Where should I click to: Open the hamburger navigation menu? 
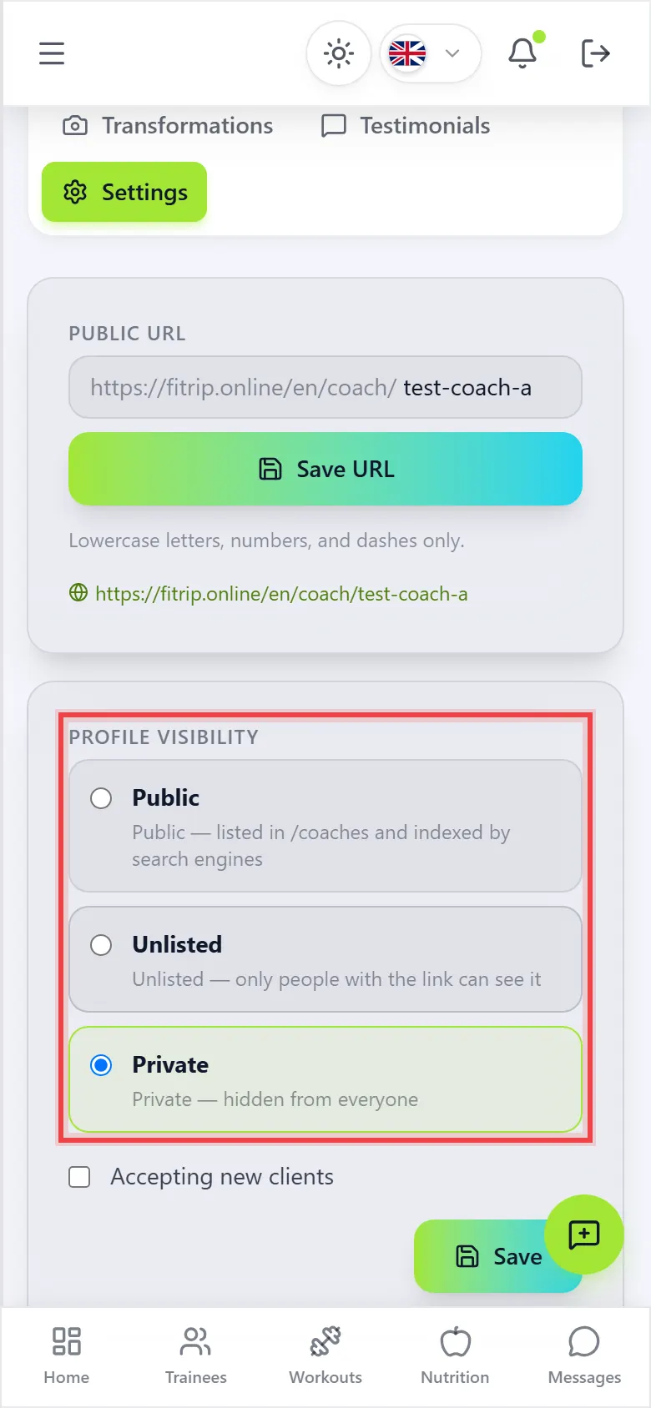pos(52,53)
